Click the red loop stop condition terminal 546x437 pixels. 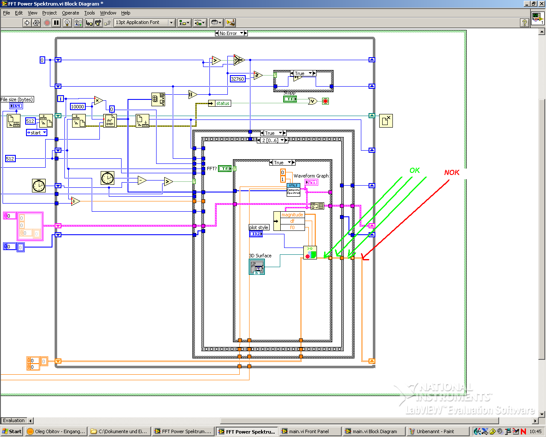325,101
